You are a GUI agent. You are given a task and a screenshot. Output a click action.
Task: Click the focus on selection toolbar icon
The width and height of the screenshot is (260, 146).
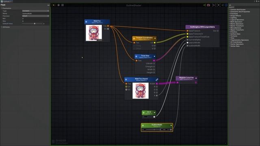pos(219,5)
